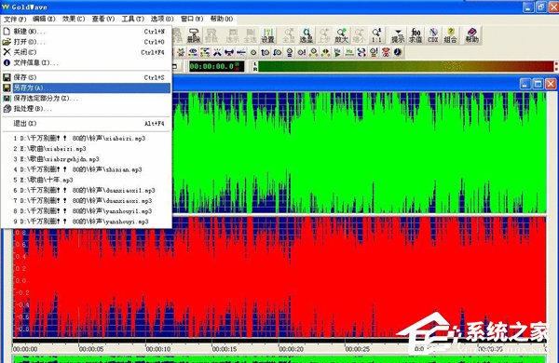
Task: Open the 求值 expression evaluator icon
Action: pos(416,35)
